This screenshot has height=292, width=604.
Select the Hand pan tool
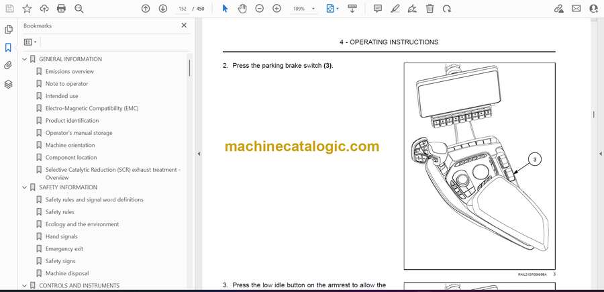click(242, 9)
